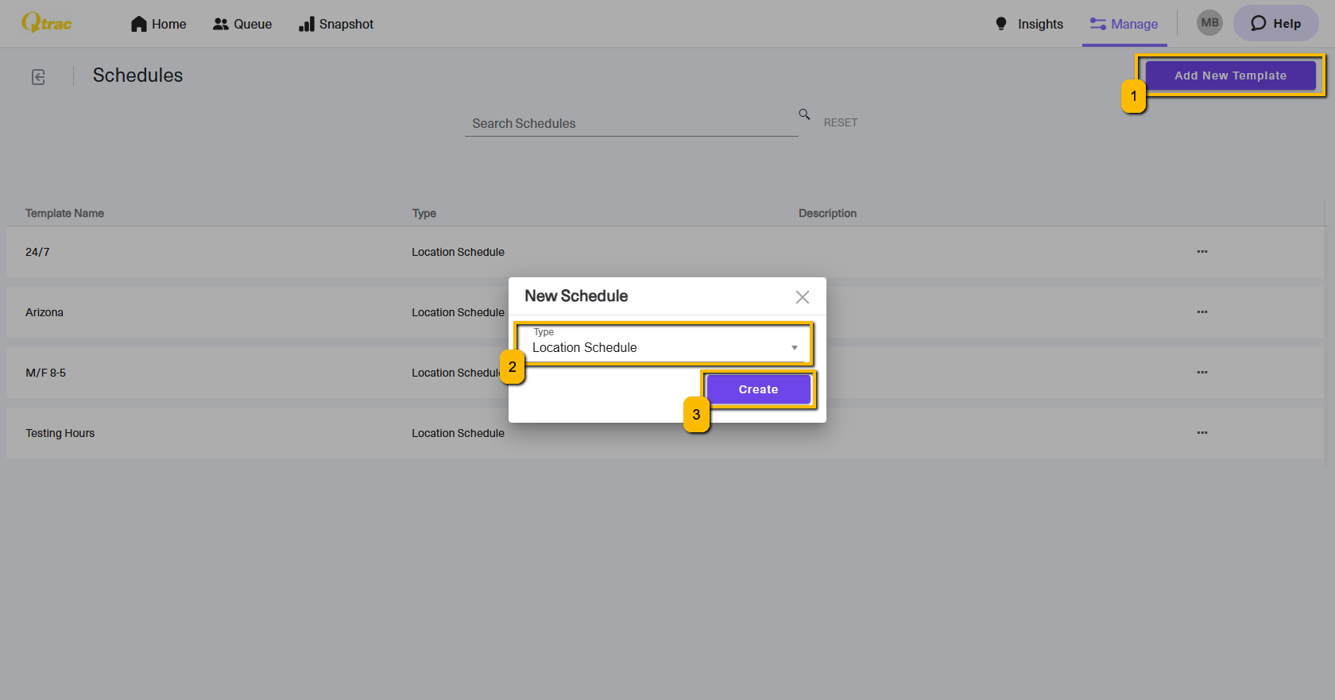Open more options for M/F 8-5 row
1335x700 pixels.
click(x=1202, y=373)
